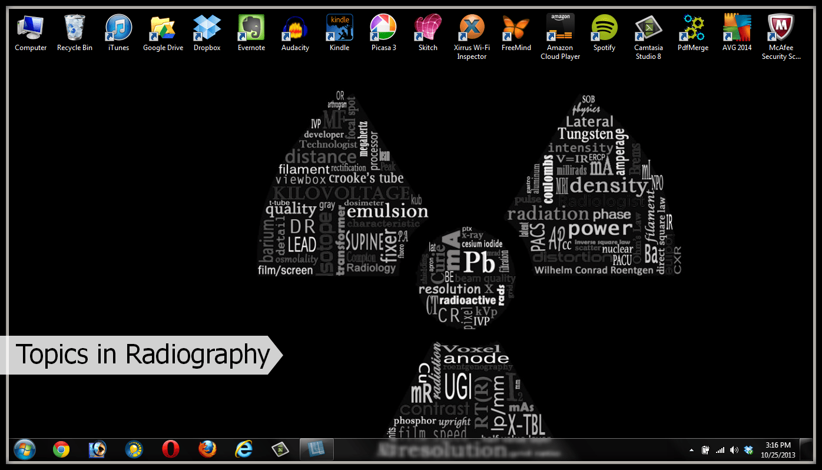Select the Audacity desktop shortcut
Screen dimensions: 822x470
[x=296, y=32]
